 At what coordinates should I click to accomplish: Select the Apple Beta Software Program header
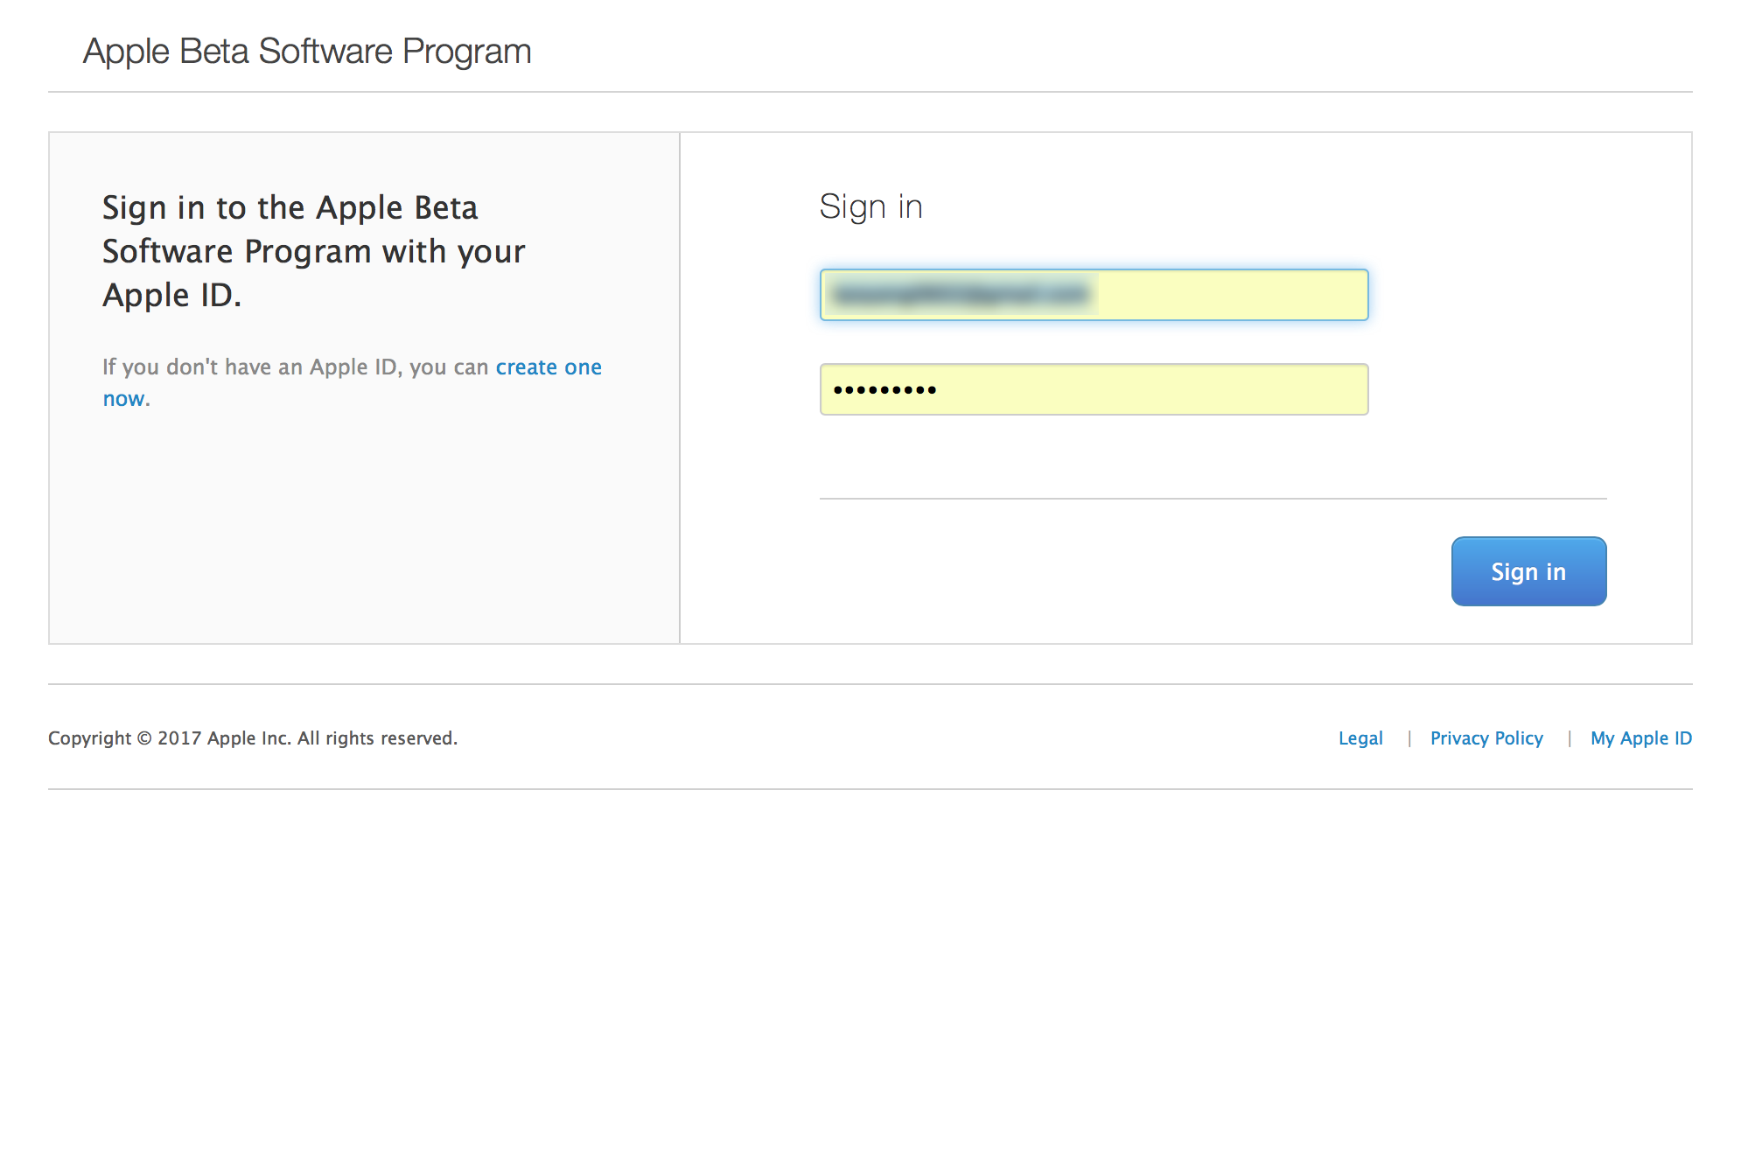(x=306, y=51)
